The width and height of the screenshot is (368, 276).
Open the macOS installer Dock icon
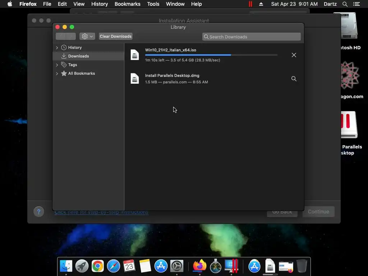point(216,266)
